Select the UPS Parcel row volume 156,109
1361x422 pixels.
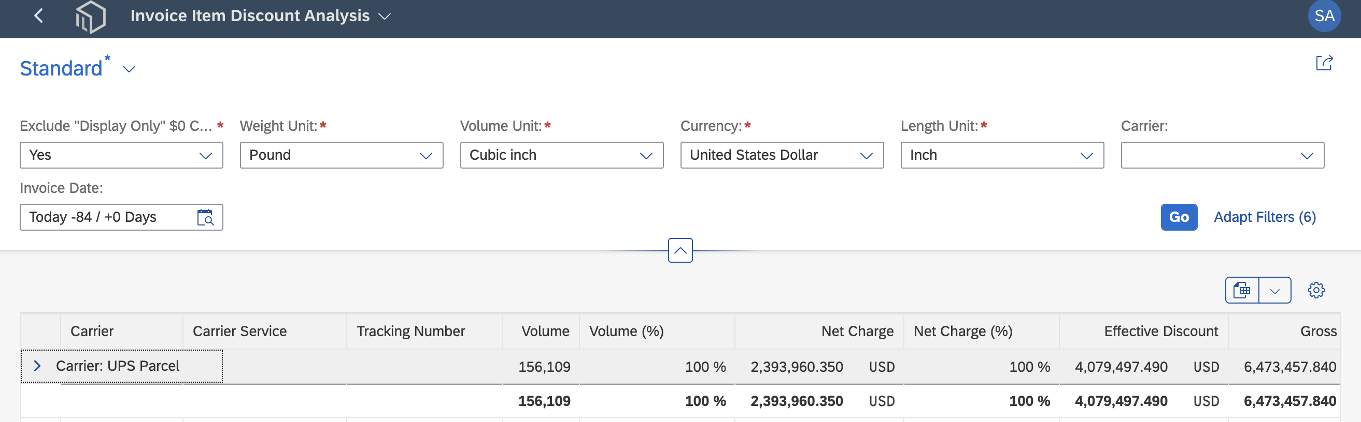pos(544,367)
